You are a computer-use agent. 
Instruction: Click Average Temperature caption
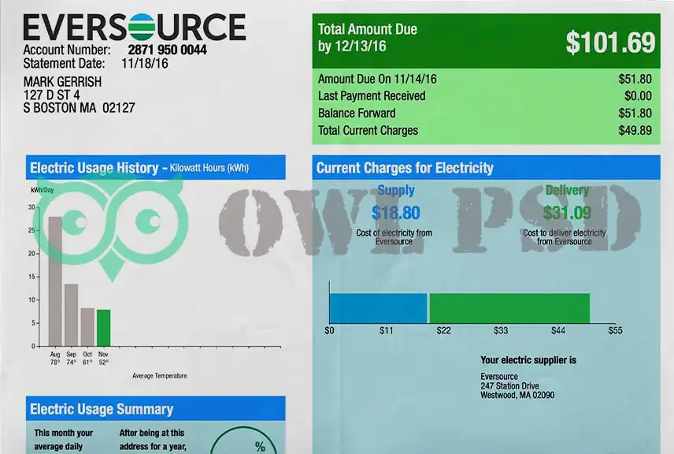[x=160, y=376]
